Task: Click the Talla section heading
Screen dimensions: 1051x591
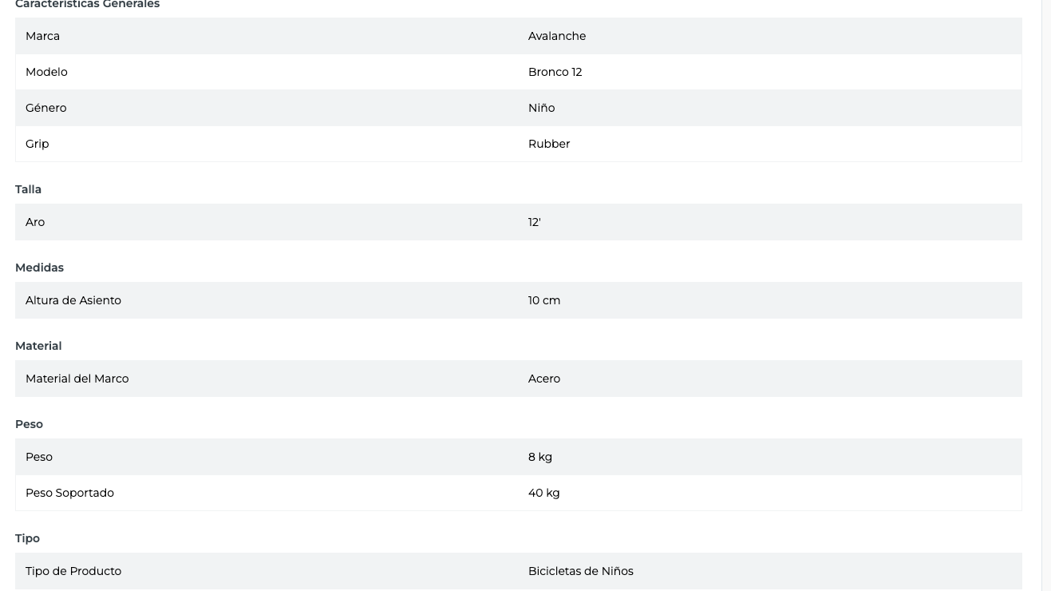Action: pyautogui.click(x=28, y=189)
